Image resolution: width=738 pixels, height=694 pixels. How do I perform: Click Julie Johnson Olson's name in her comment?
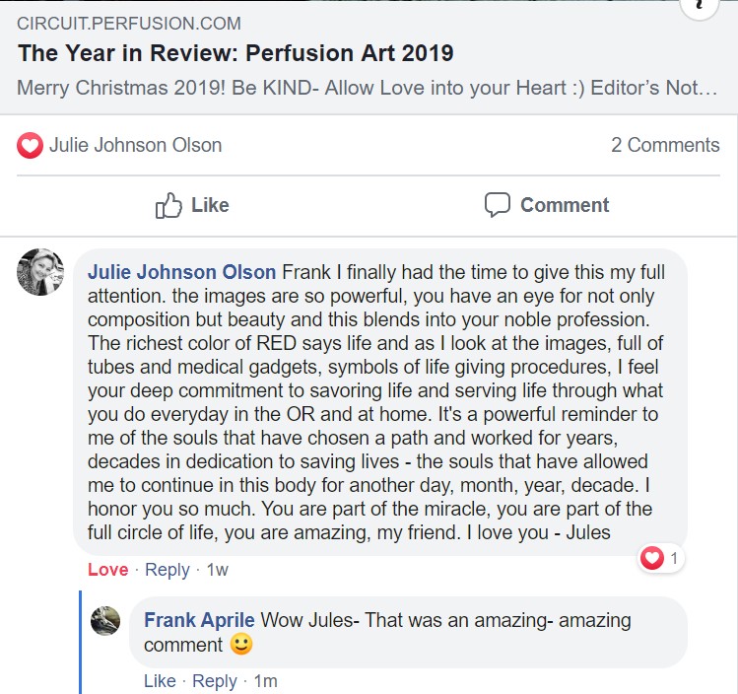point(182,271)
